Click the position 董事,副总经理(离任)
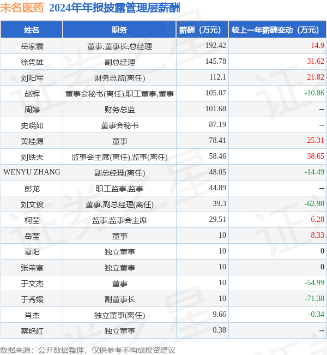Image resolution: width=327 pixels, height=355 pixels. 119,204
